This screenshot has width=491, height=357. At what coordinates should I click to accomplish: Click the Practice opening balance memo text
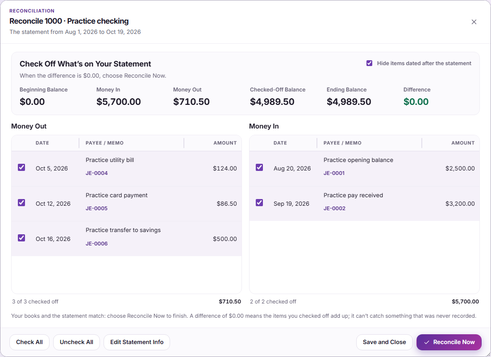(358, 160)
